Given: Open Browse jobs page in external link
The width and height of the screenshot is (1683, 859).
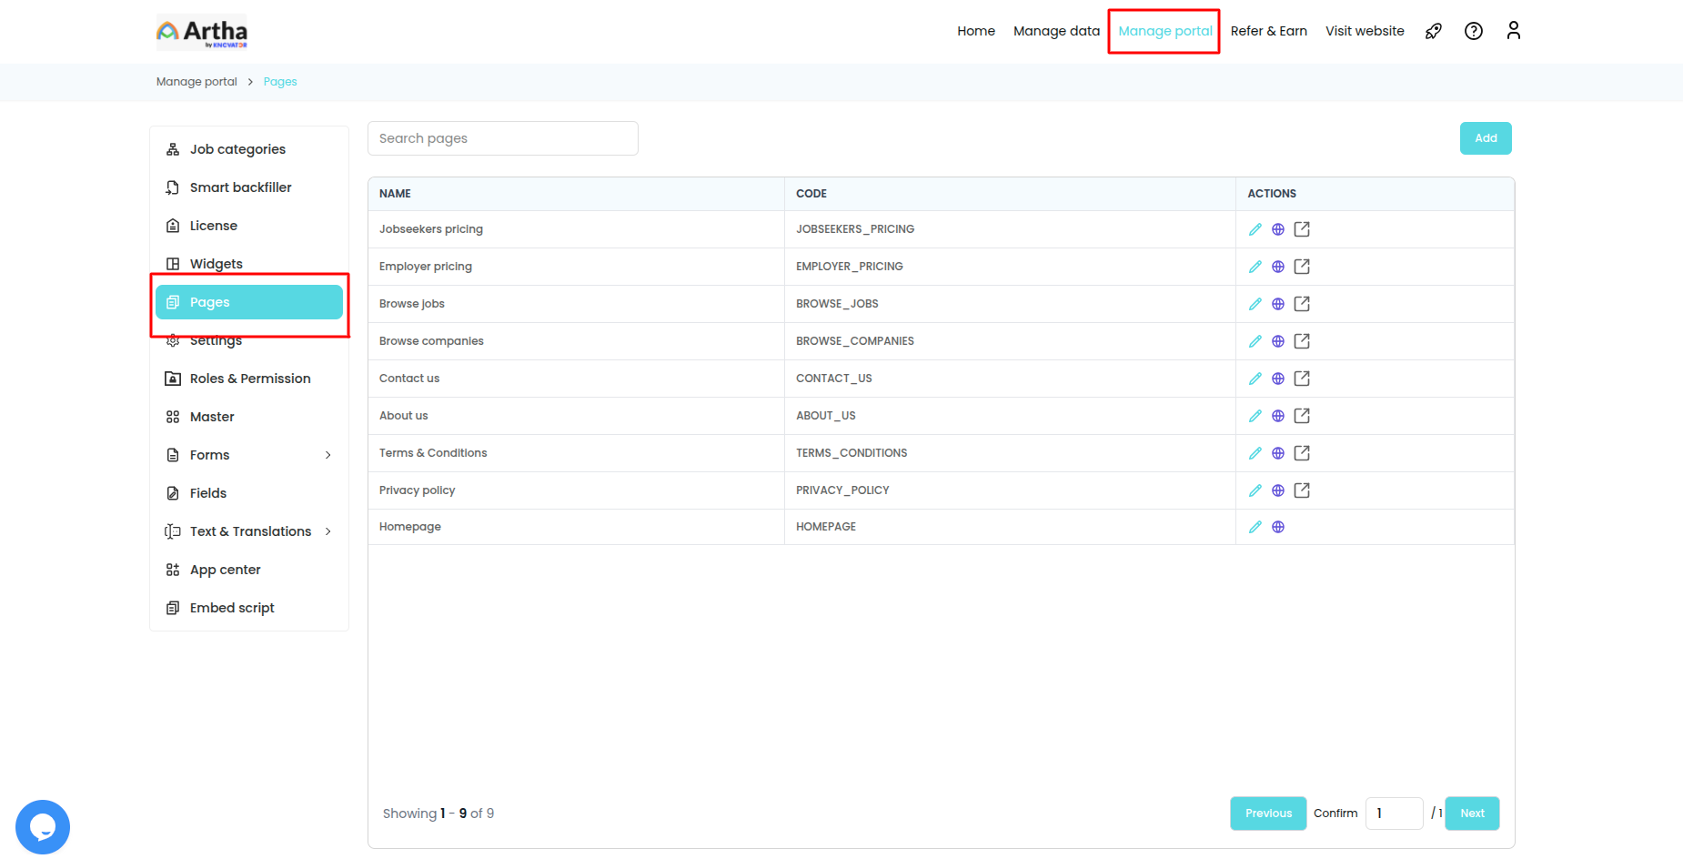Looking at the screenshot, I should (1302, 304).
